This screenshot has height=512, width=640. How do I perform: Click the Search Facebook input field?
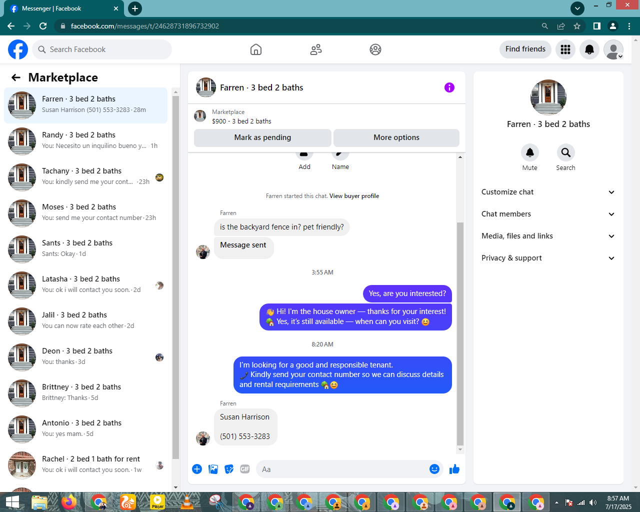[x=102, y=49]
